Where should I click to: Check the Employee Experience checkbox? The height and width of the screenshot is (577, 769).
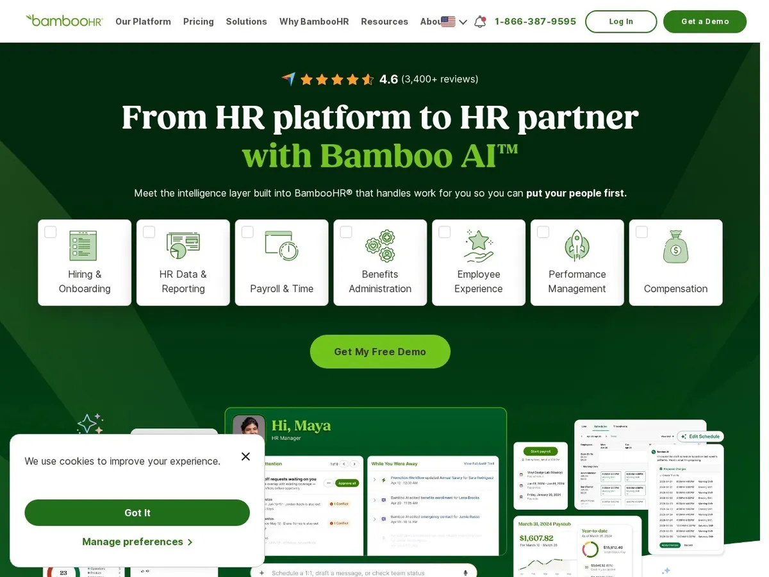tap(445, 232)
